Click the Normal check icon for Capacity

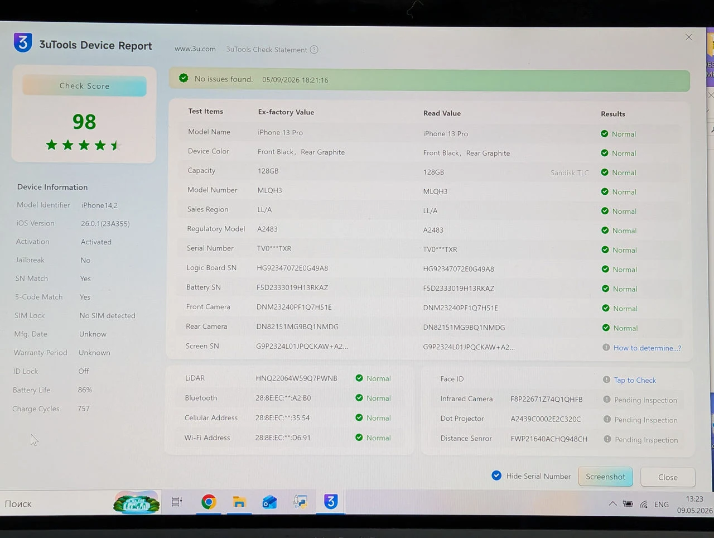click(x=604, y=172)
